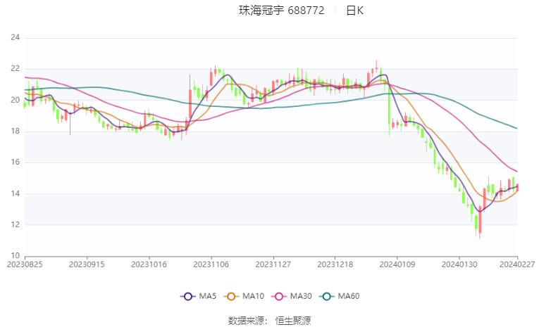Screen dimensions: 539x327
Task: Click x-axis date label 20240227
Action: click(x=517, y=264)
